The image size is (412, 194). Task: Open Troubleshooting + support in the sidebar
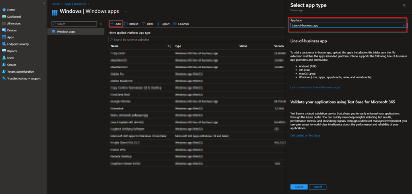click(21, 78)
